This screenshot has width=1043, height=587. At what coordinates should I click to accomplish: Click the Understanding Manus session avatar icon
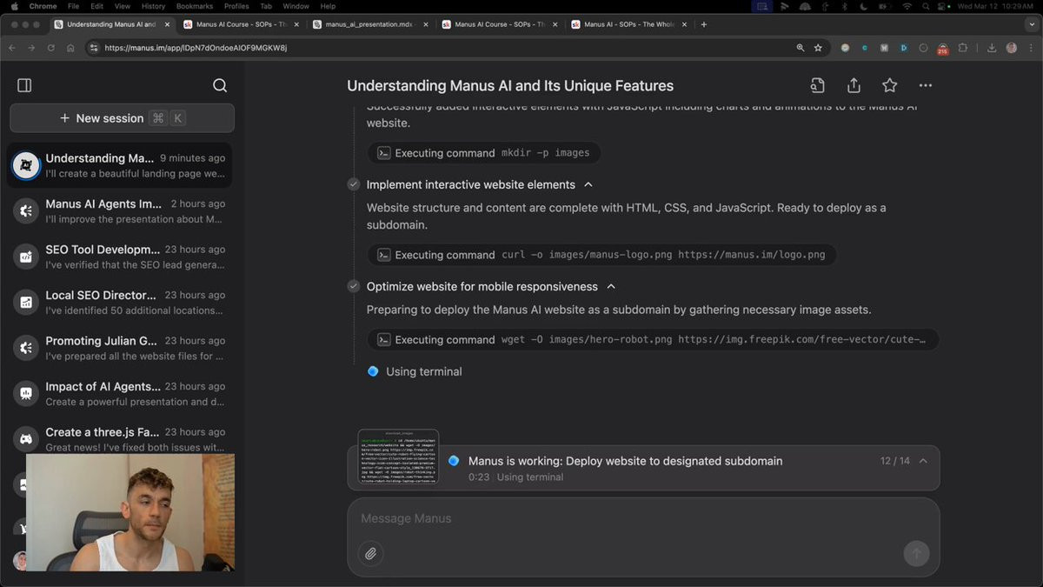click(x=26, y=165)
